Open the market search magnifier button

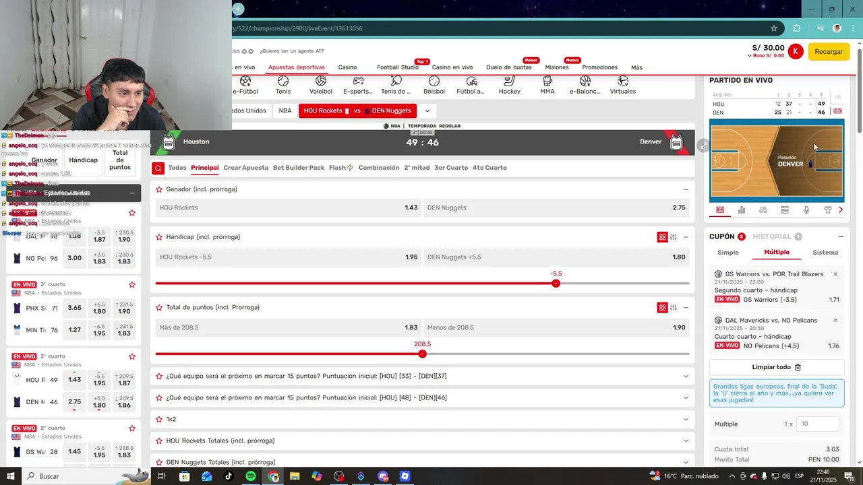click(158, 168)
